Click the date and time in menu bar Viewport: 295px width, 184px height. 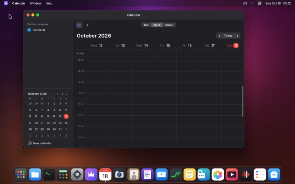[278, 3]
